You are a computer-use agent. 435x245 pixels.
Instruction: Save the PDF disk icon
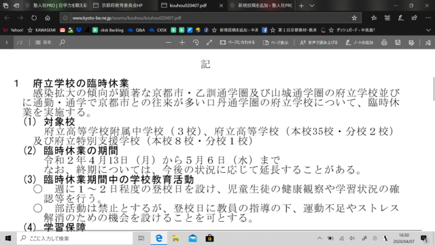[x=398, y=42]
